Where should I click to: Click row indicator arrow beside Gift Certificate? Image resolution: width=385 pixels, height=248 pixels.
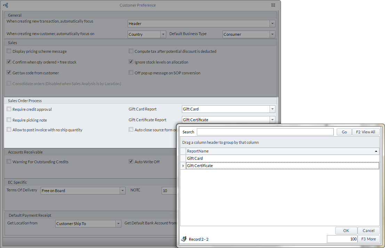(183, 166)
